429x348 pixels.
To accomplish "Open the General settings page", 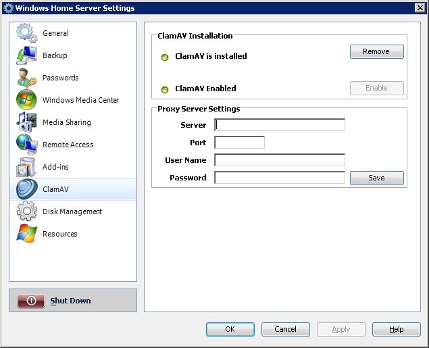I will pyautogui.click(x=73, y=33).
